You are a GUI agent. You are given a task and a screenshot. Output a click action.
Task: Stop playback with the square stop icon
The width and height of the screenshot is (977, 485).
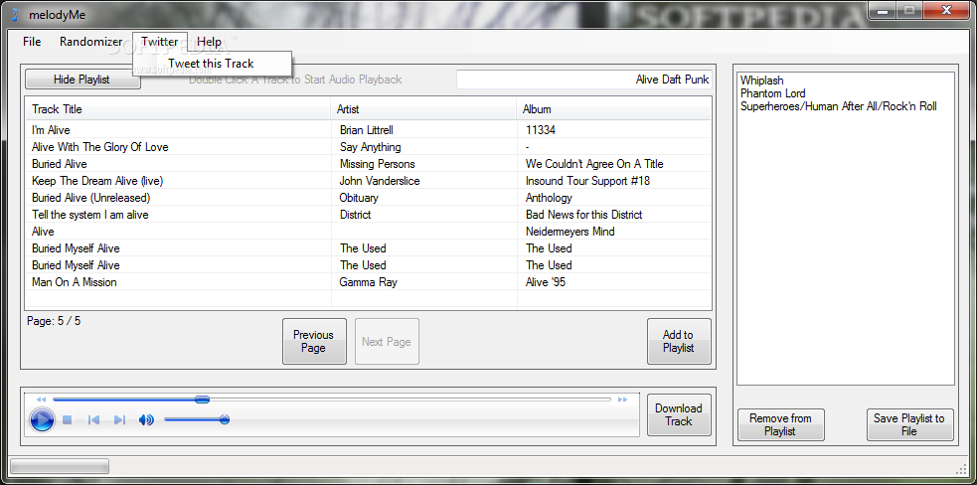pyautogui.click(x=68, y=420)
